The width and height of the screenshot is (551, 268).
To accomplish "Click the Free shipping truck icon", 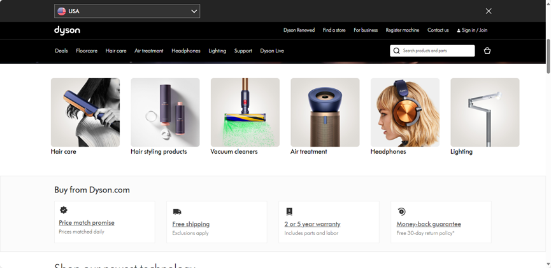I will (x=177, y=211).
